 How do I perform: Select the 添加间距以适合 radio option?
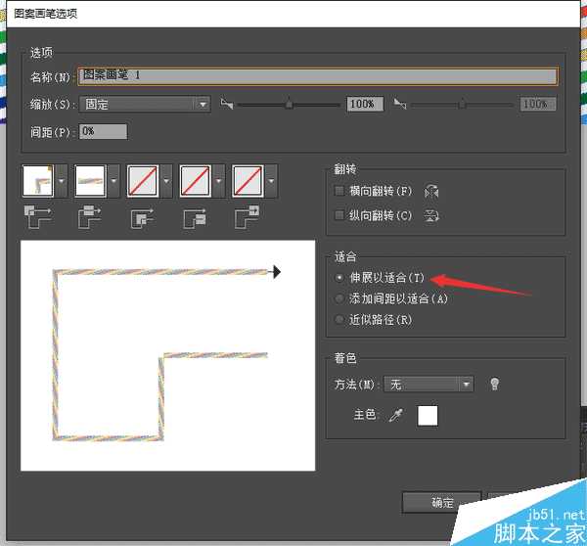coord(339,298)
